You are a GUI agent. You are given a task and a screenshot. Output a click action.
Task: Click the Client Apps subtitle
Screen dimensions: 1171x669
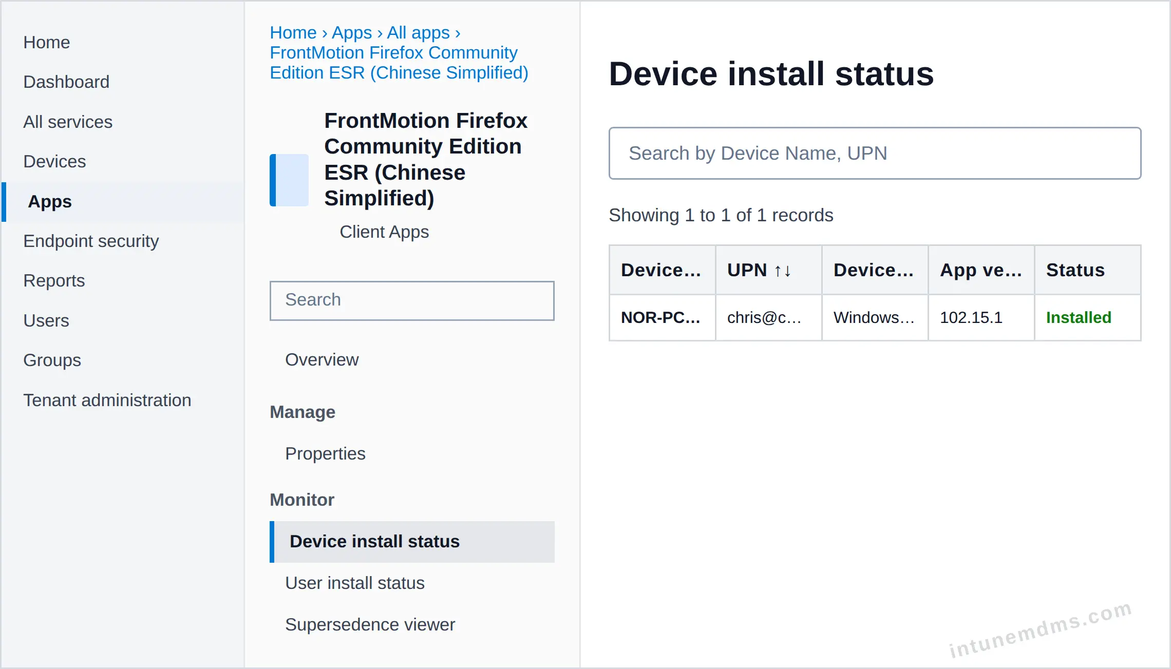(x=384, y=232)
